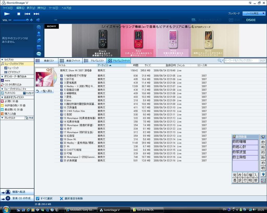Skip to previous track
267x213 pixels.
point(27,14)
